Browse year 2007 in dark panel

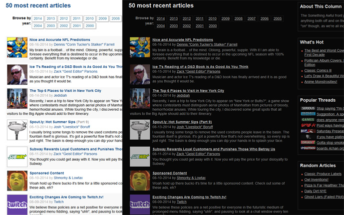251,18
